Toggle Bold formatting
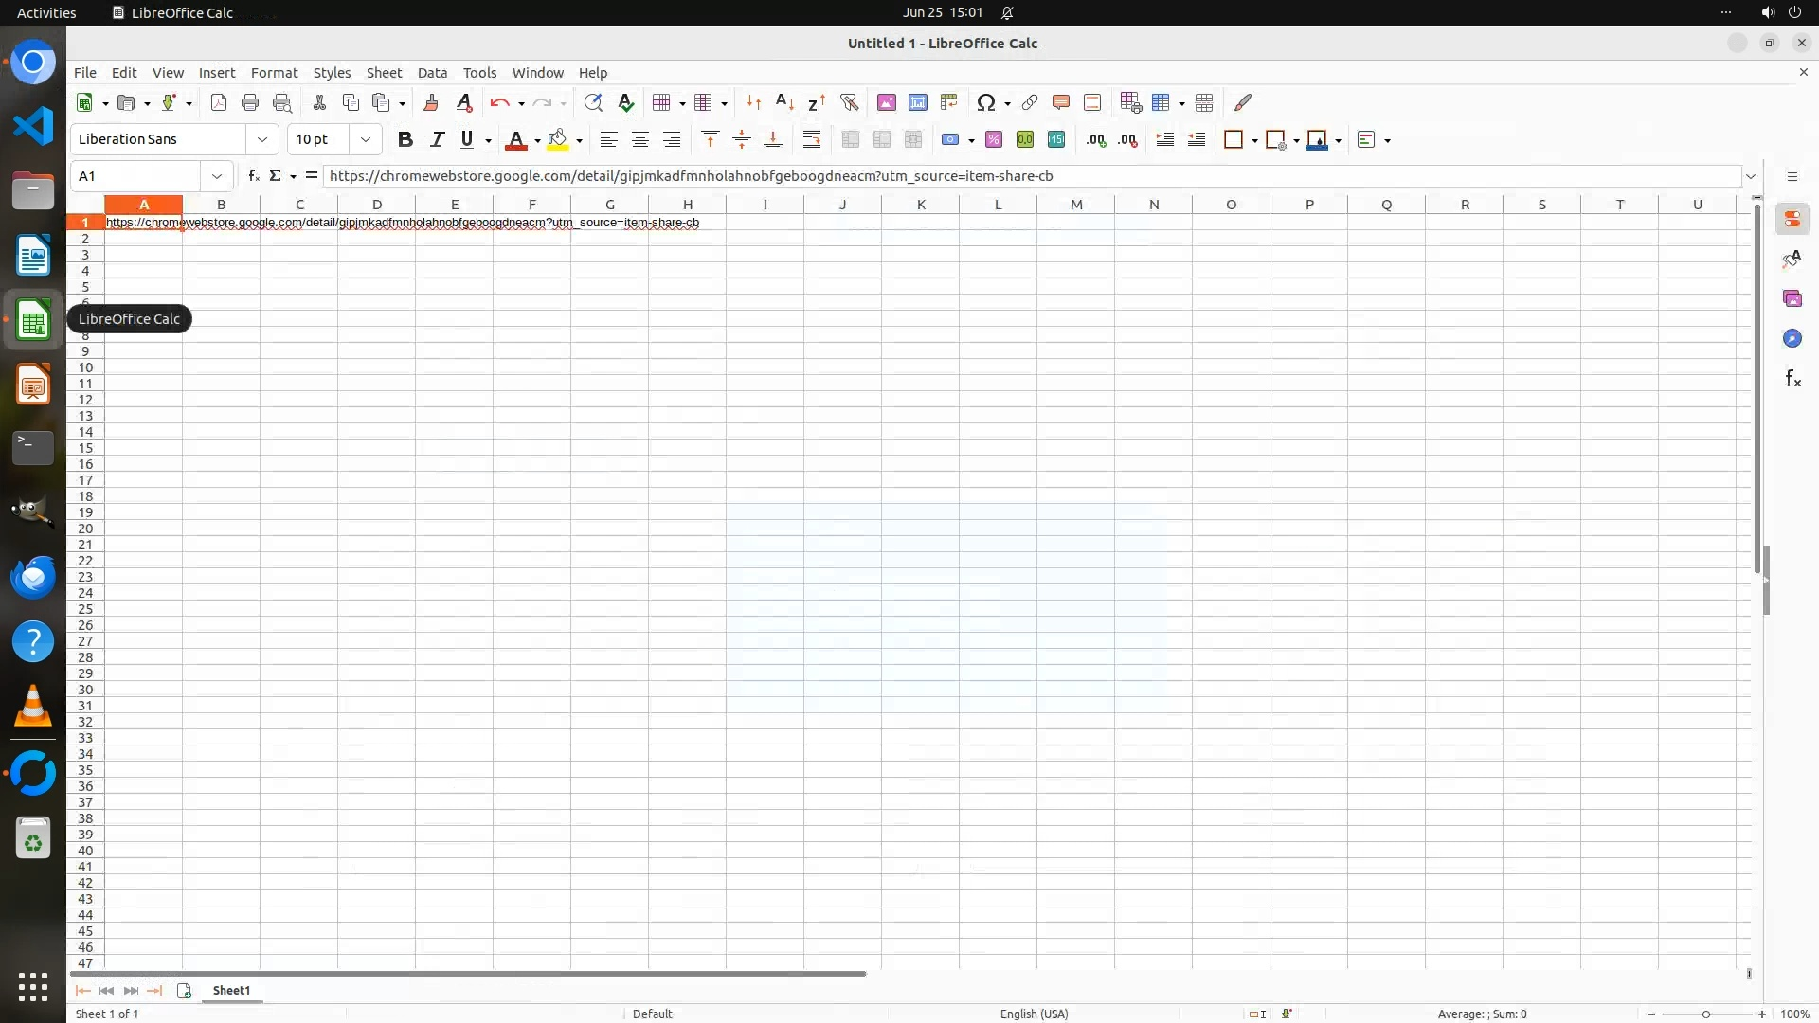This screenshot has width=1819, height=1023. click(405, 139)
